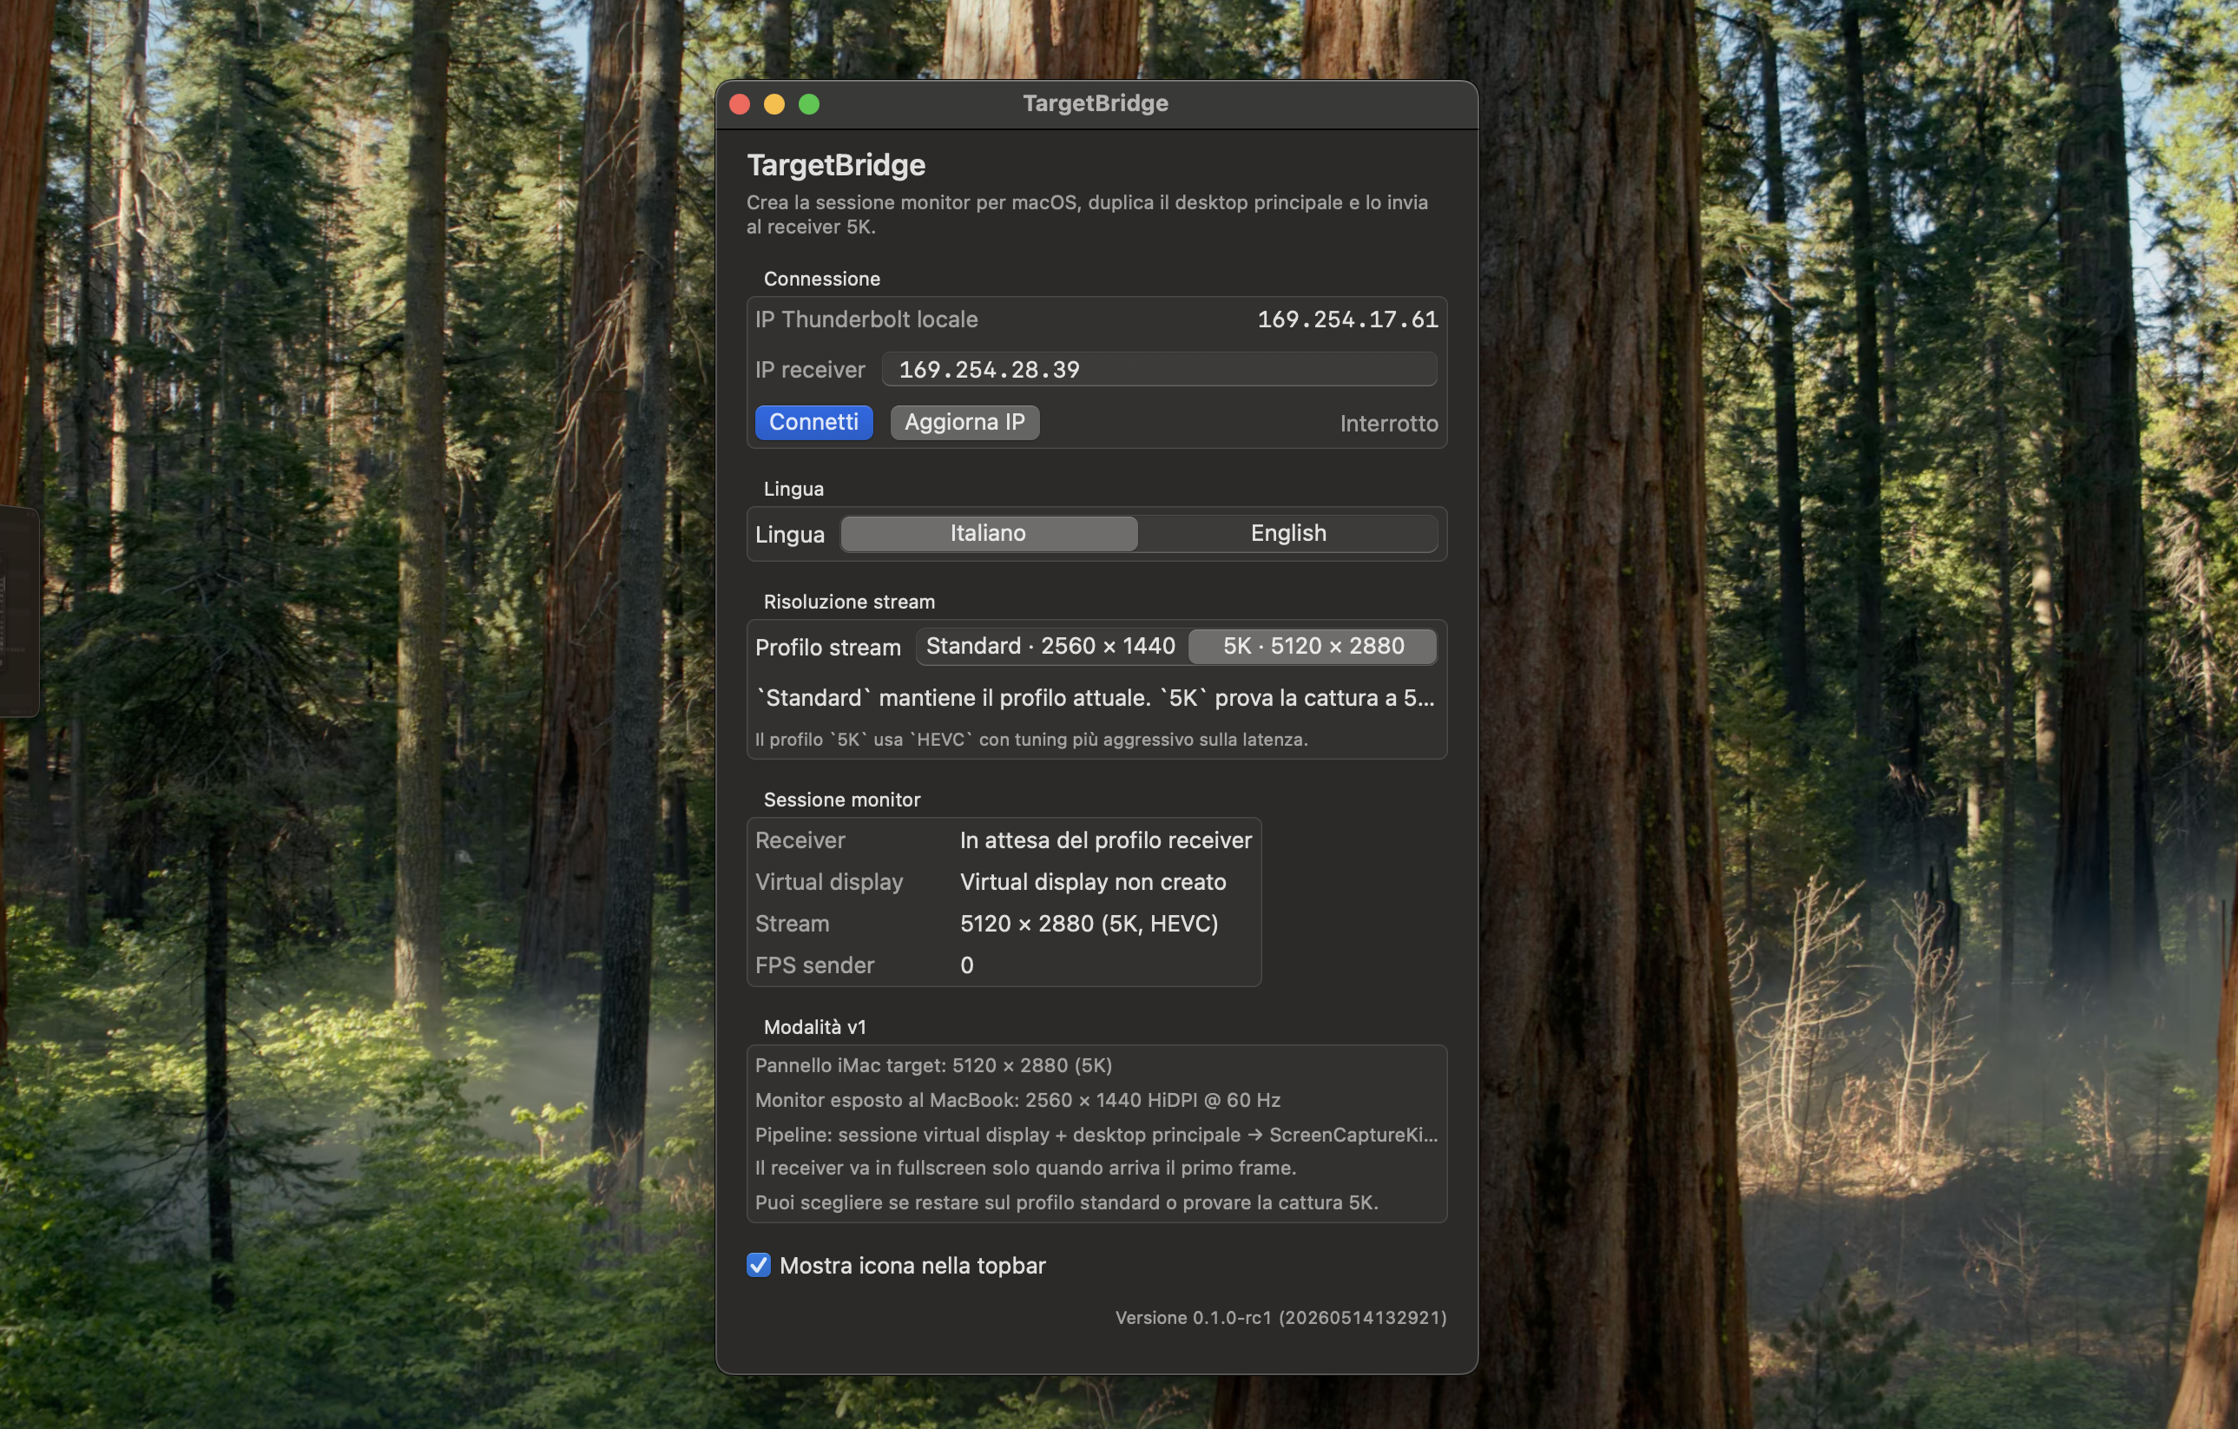Image resolution: width=2238 pixels, height=1429 pixels.
Task: Click the 'Profilo stream' label
Action: pos(827,648)
